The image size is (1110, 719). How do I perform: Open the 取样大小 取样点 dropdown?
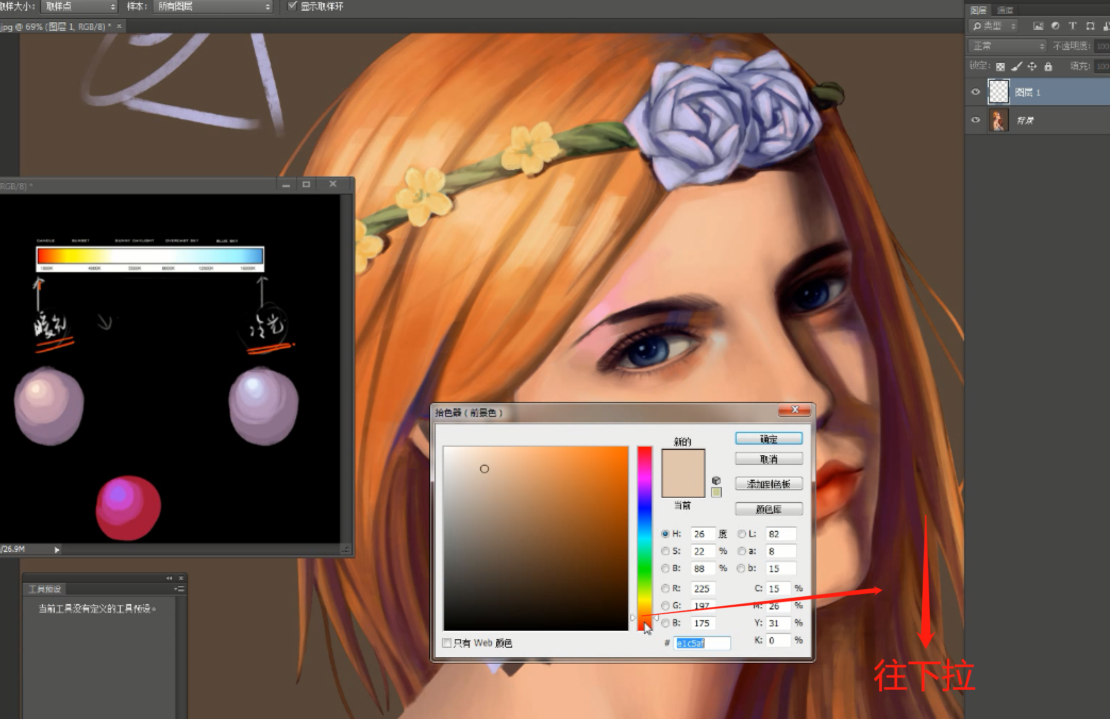coord(78,6)
